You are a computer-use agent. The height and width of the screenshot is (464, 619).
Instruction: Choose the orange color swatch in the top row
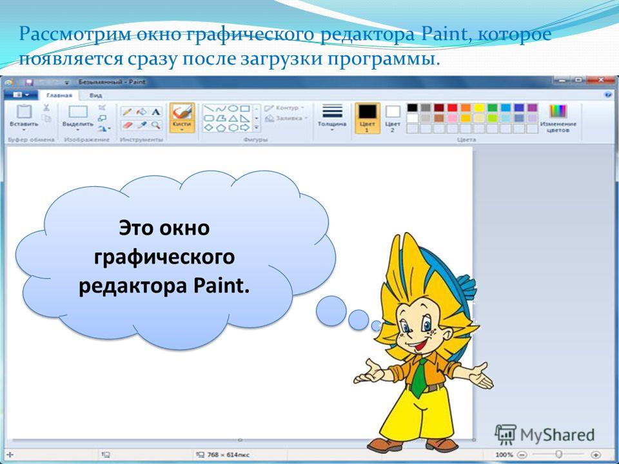click(x=466, y=108)
